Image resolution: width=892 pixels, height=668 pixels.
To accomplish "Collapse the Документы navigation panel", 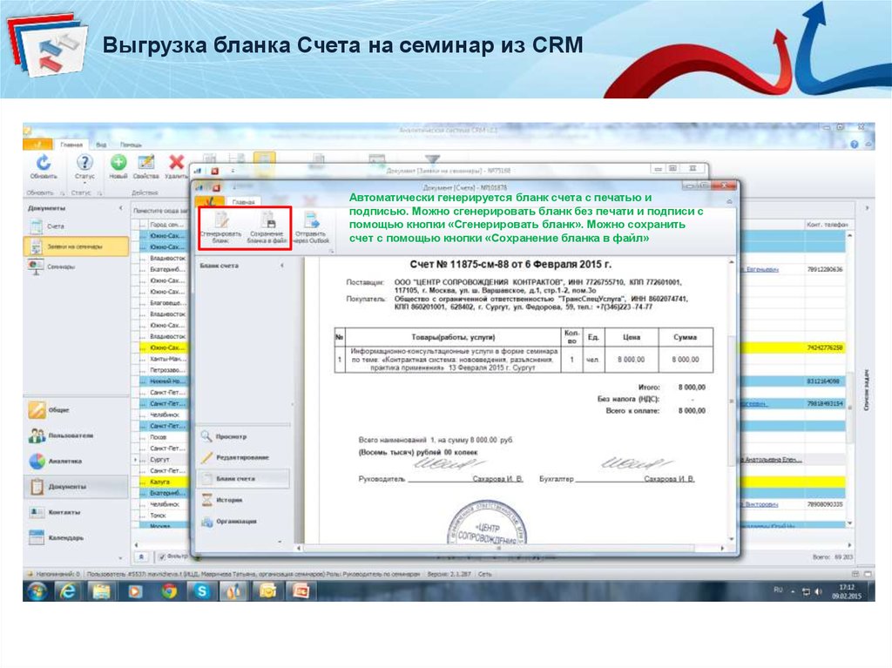I will click(x=119, y=208).
